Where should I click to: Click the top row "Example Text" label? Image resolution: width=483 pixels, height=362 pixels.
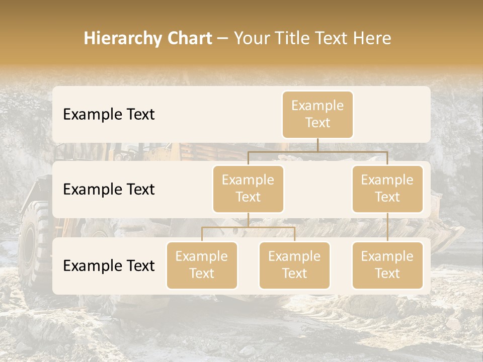pyautogui.click(x=109, y=115)
